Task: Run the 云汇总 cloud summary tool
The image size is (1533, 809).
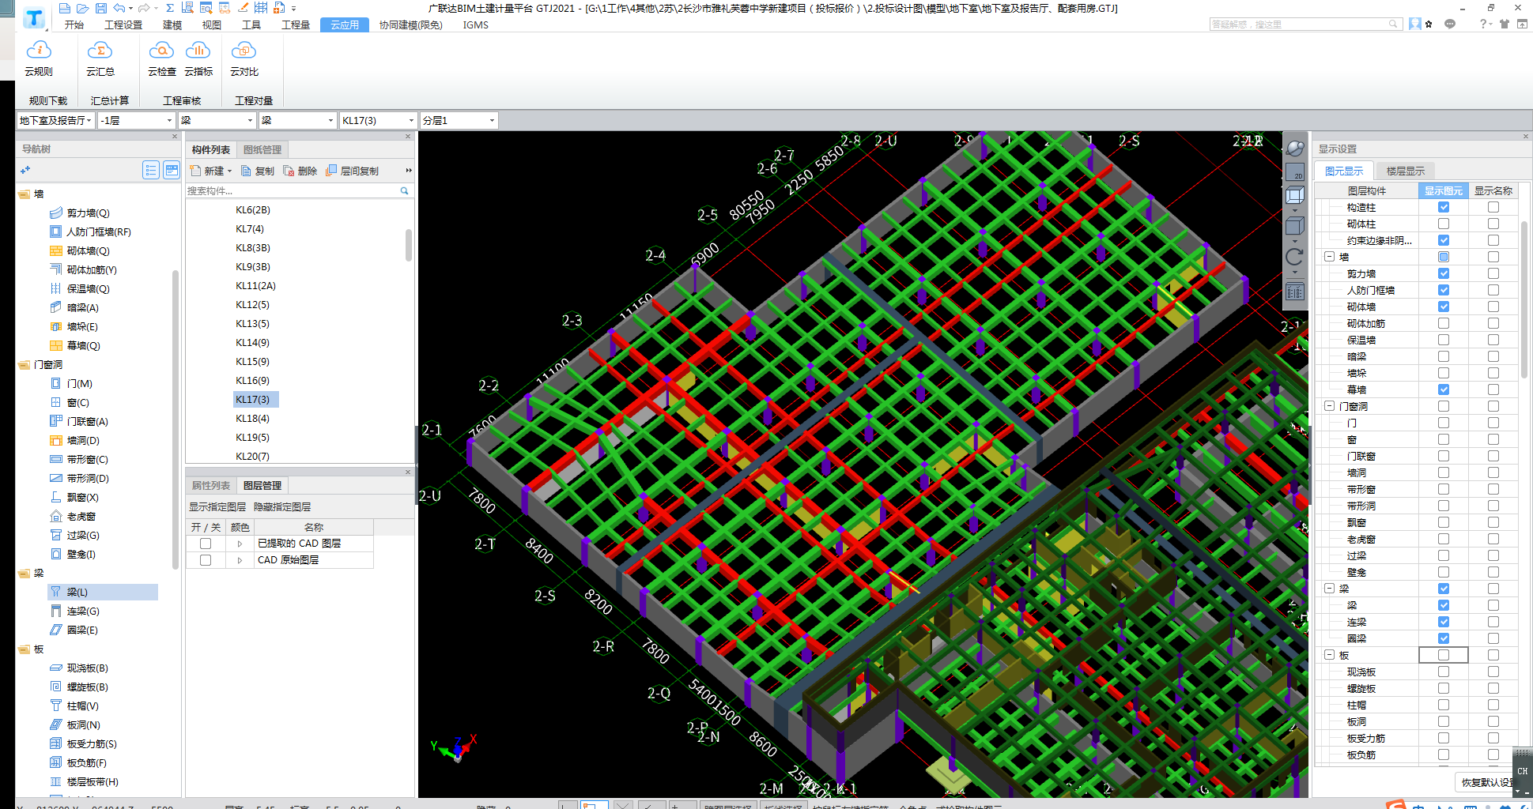Action: click(x=100, y=59)
